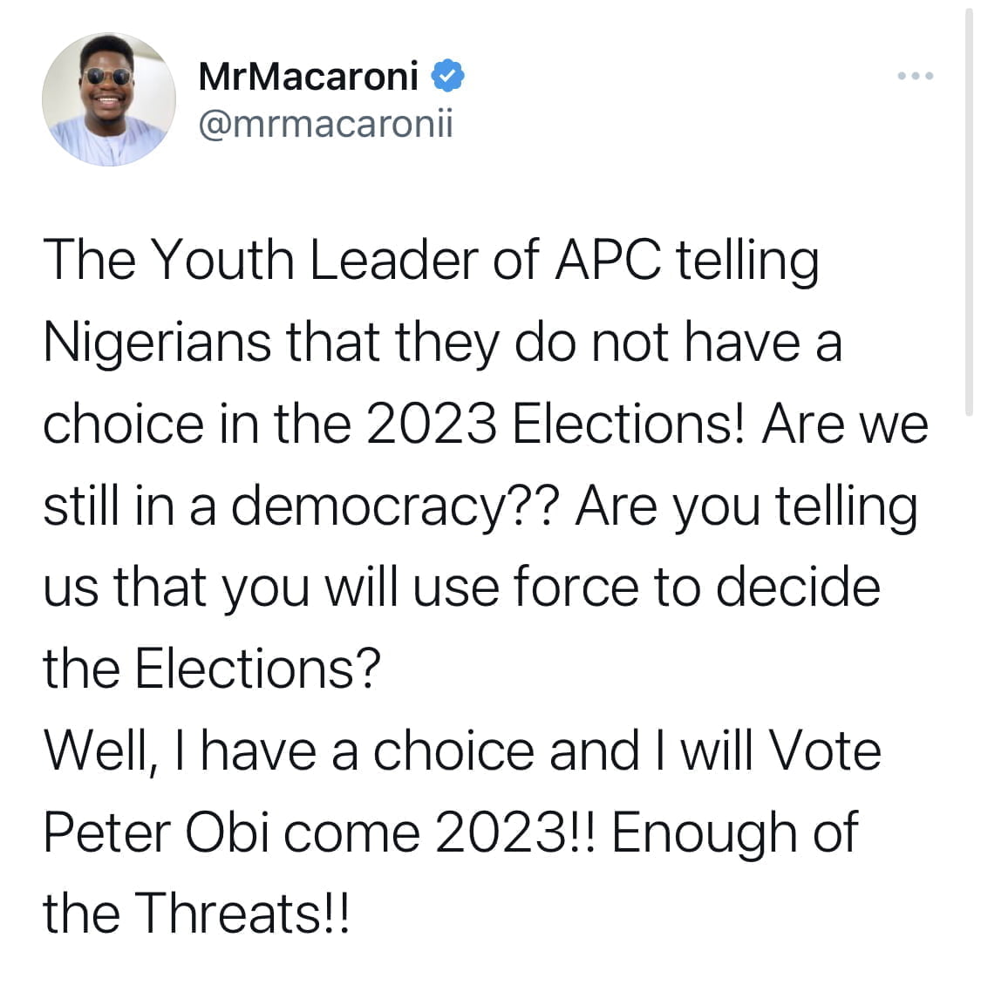The height and width of the screenshot is (985, 981).
Task: Click the word "democracy??" in the tweet
Action: coord(395,507)
